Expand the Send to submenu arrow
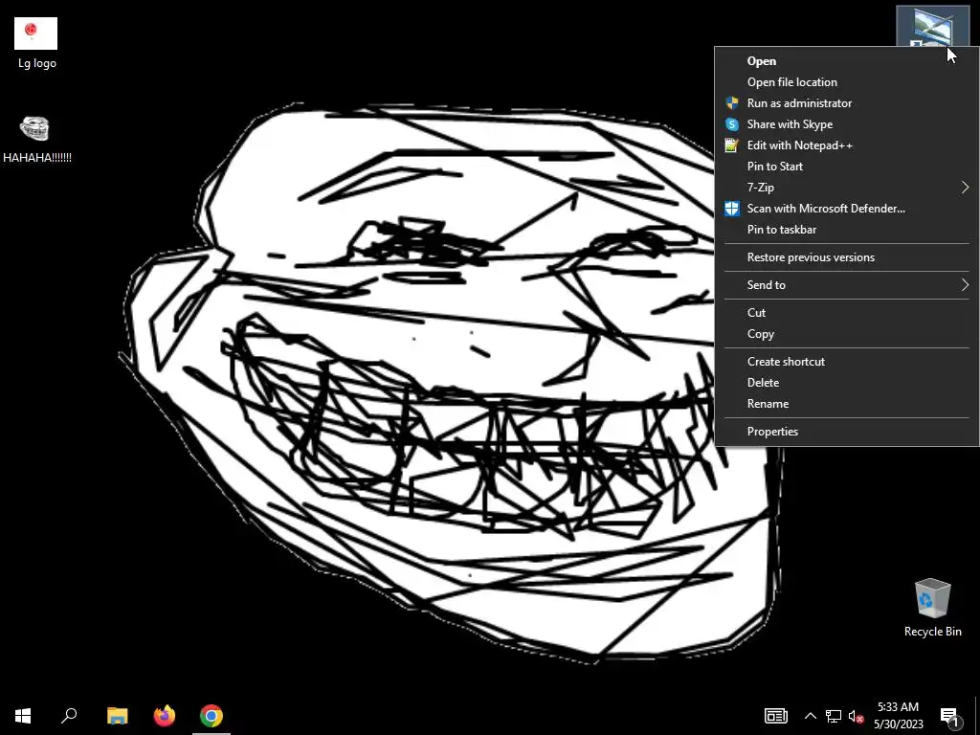980x735 pixels. [965, 285]
